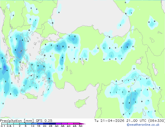Click the legend scale label '35'
The image size is (165, 127).
pos(62,126)
